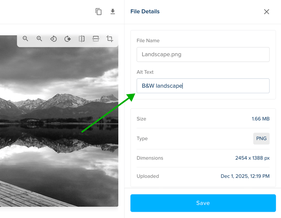Image resolution: width=281 pixels, height=218 pixels.
Task: Zoom in on the image preview
Action: (39, 39)
